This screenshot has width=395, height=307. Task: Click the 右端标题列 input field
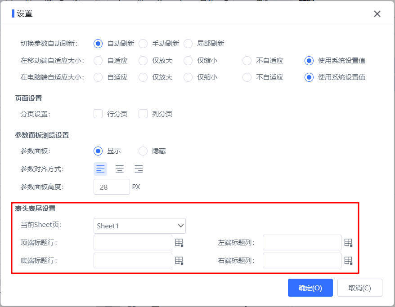pyautogui.click(x=302, y=260)
